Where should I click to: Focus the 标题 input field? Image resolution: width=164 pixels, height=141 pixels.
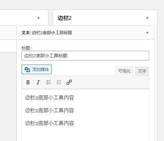pos(85,56)
